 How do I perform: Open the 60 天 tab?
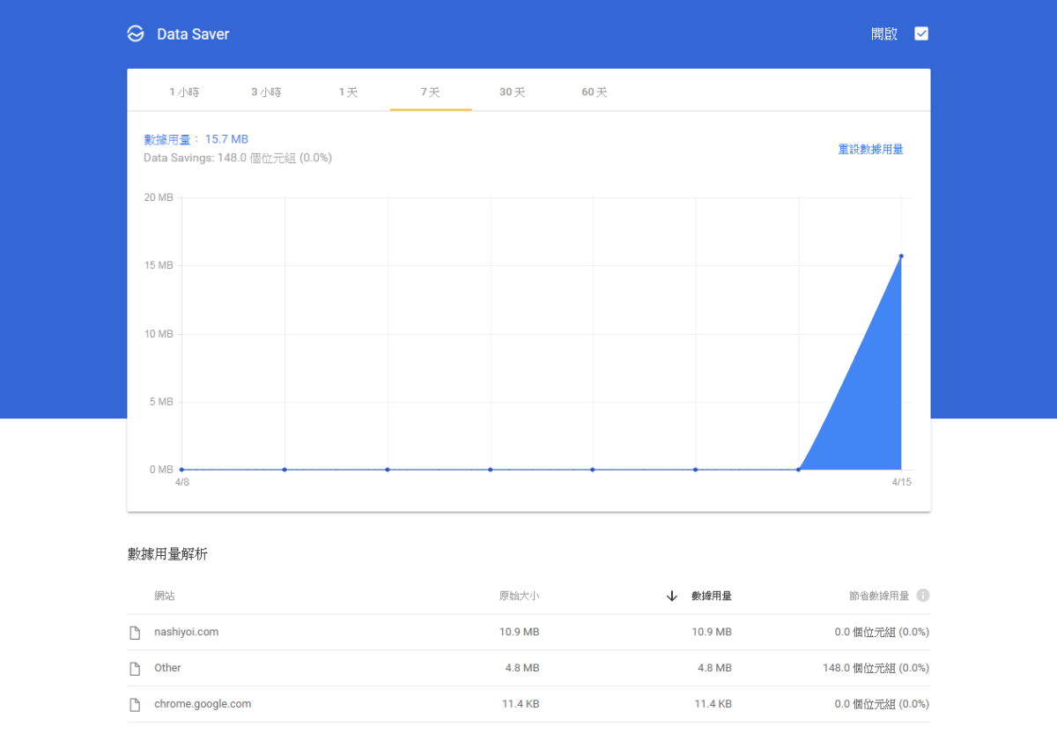(595, 92)
